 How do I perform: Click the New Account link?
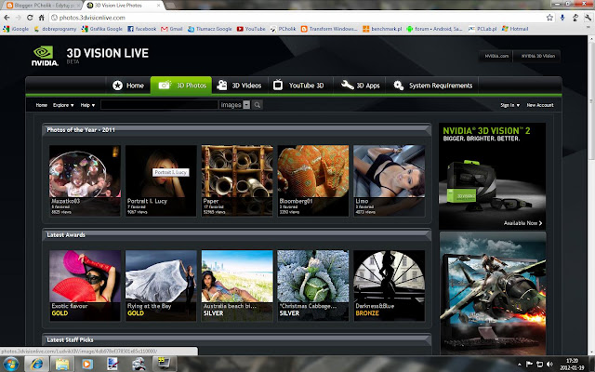pos(539,105)
